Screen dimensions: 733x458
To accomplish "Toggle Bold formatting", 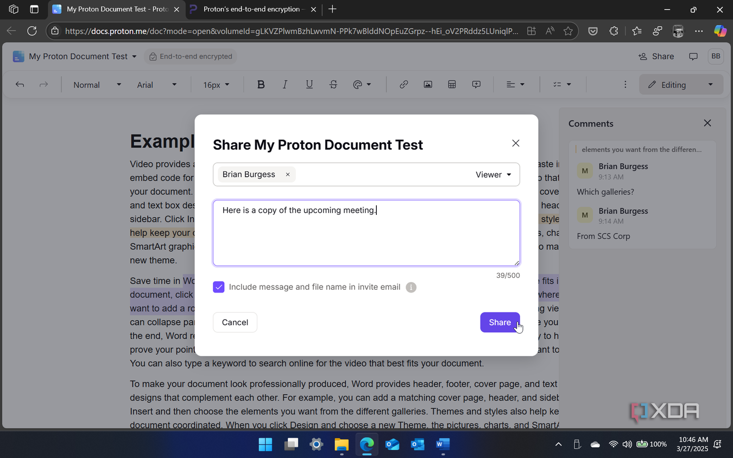I will pos(261,85).
